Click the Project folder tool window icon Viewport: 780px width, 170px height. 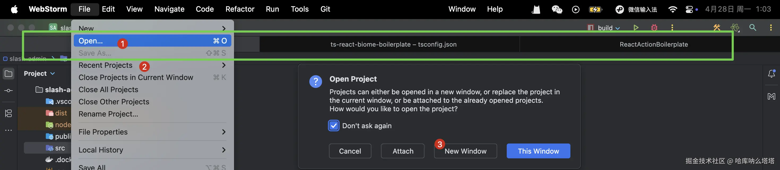(8, 74)
